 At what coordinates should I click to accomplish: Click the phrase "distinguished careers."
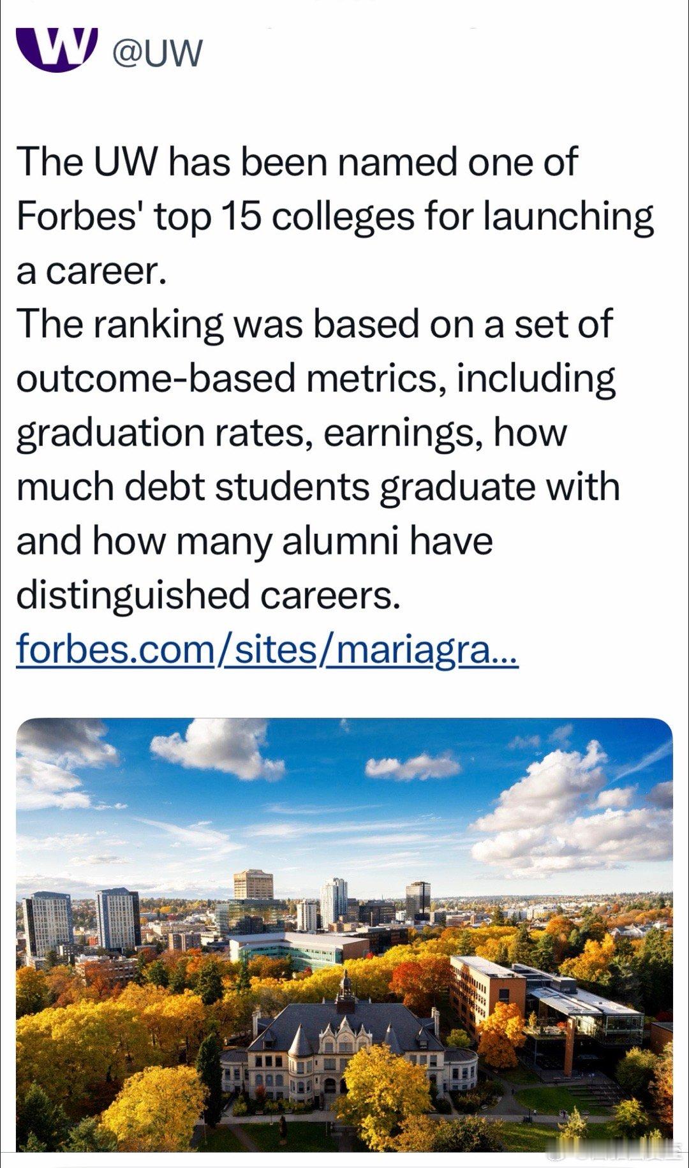coord(208,595)
